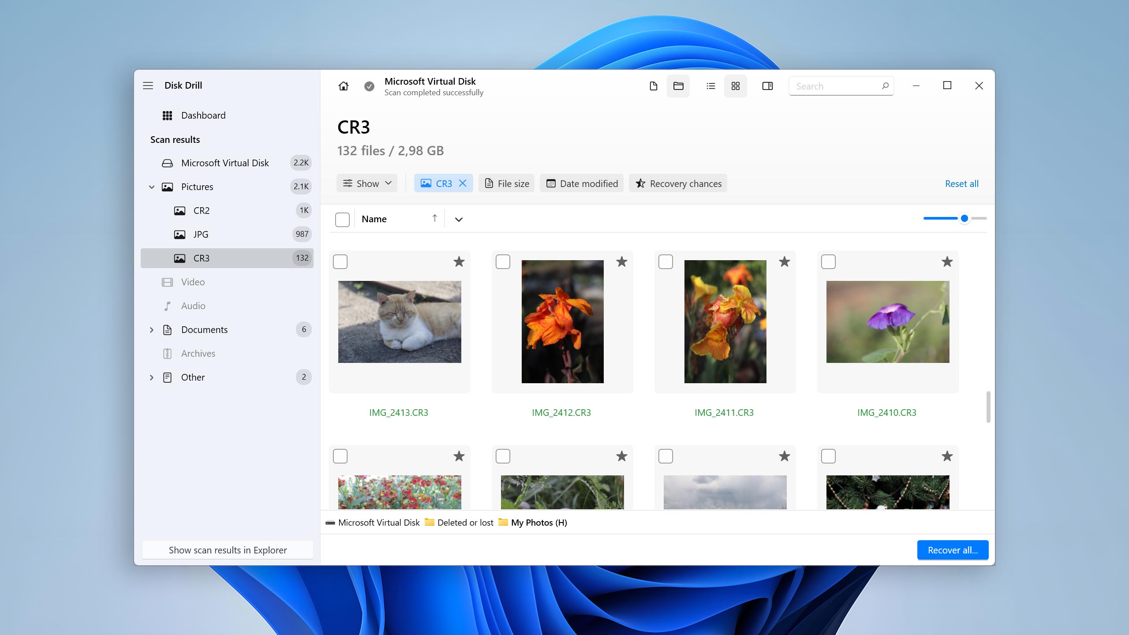
Task: Check the box for IMG_2412.CR3
Action: [503, 261]
